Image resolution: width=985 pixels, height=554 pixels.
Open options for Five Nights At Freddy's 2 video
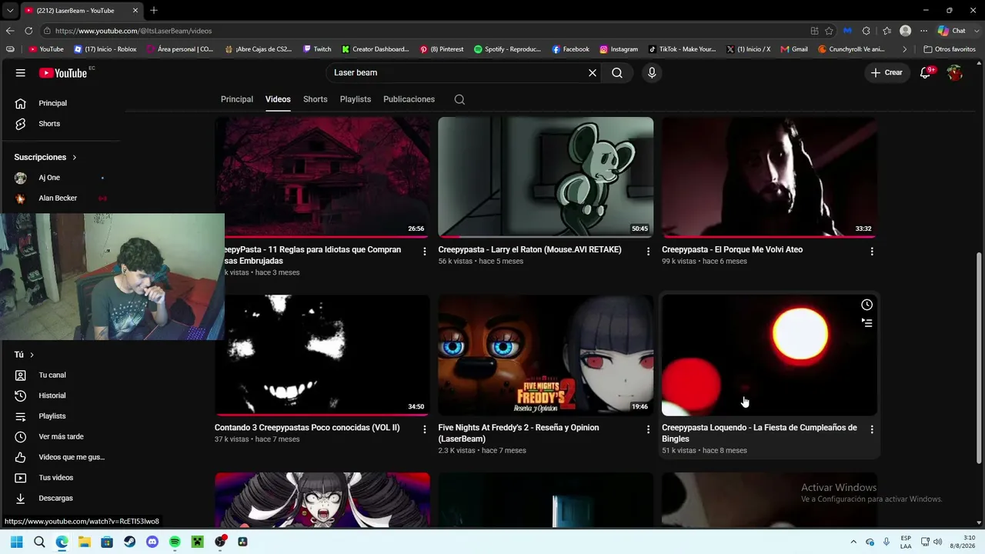pos(648,429)
